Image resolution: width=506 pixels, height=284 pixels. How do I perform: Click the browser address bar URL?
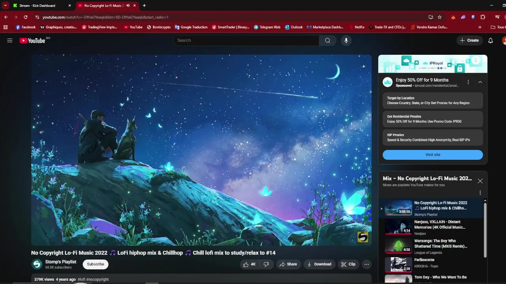click(106, 17)
